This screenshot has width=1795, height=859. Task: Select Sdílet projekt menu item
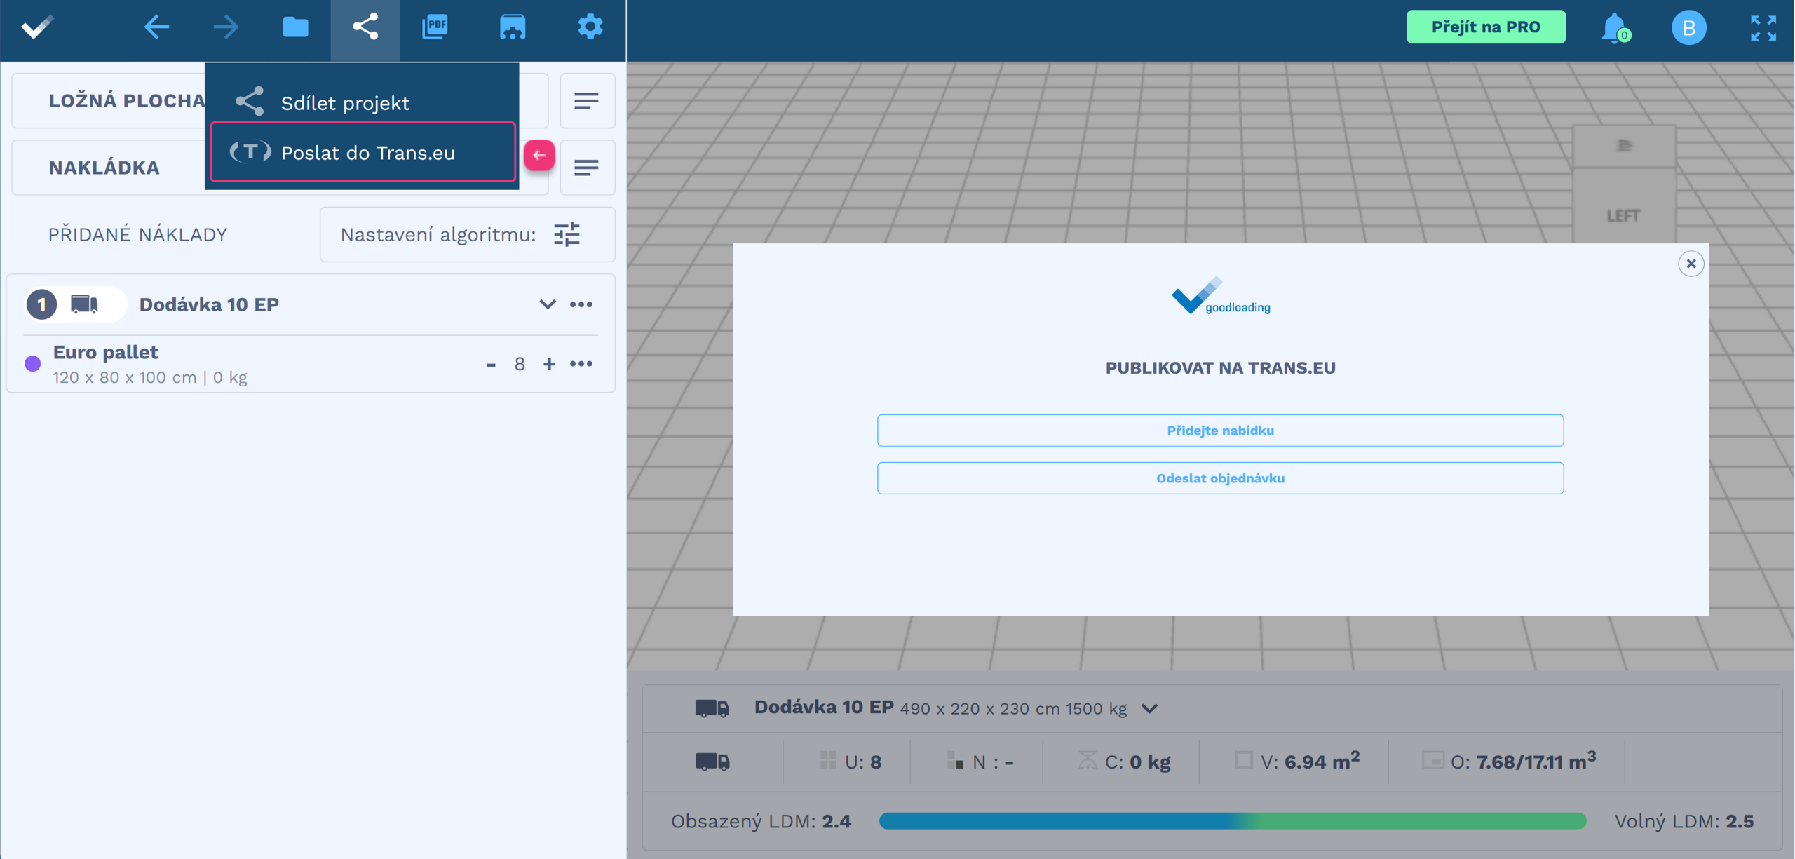click(x=345, y=103)
